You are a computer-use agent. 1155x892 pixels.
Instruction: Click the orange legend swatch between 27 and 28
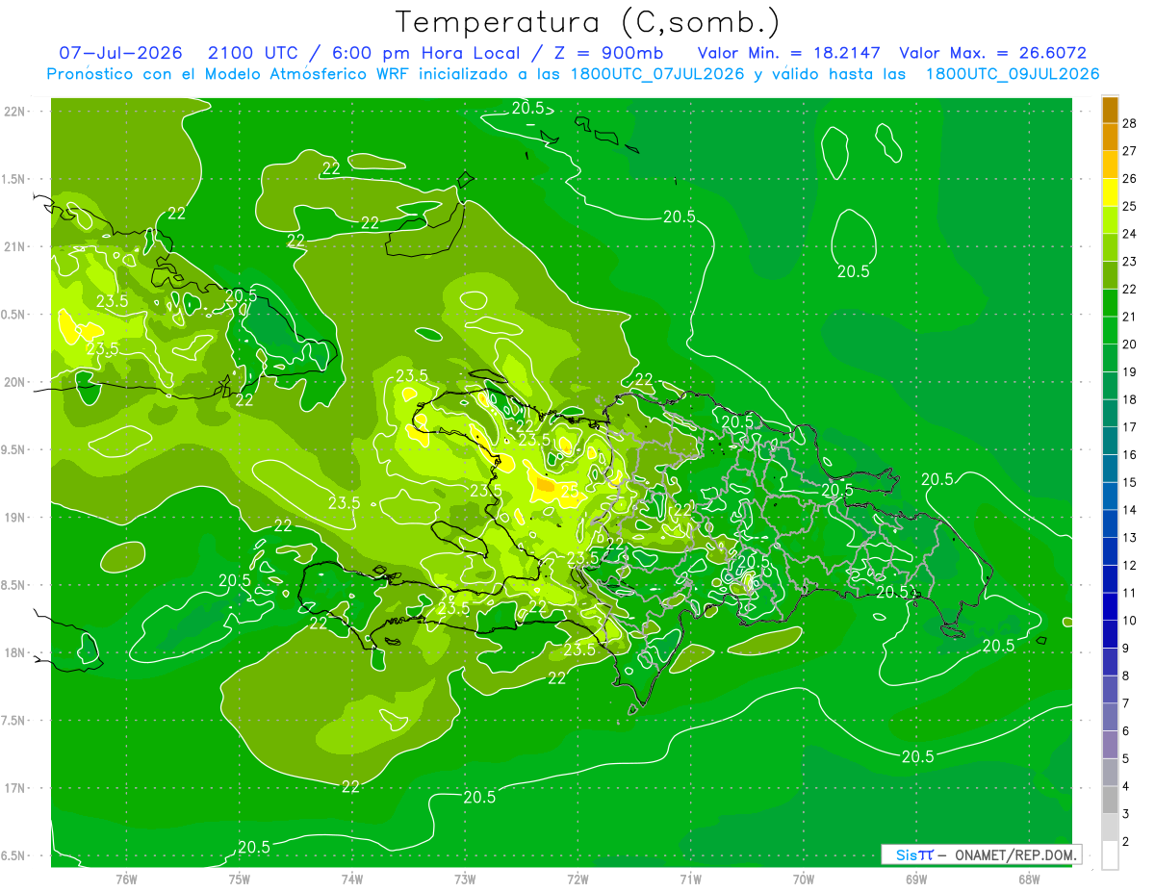point(1110,137)
